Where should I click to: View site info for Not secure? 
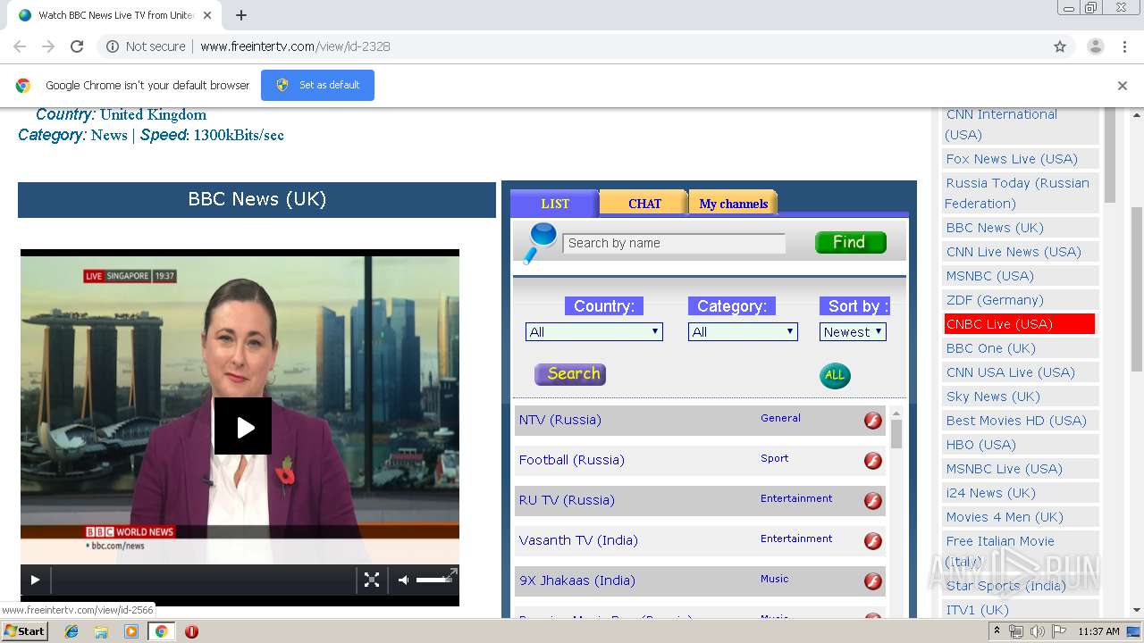click(x=146, y=46)
